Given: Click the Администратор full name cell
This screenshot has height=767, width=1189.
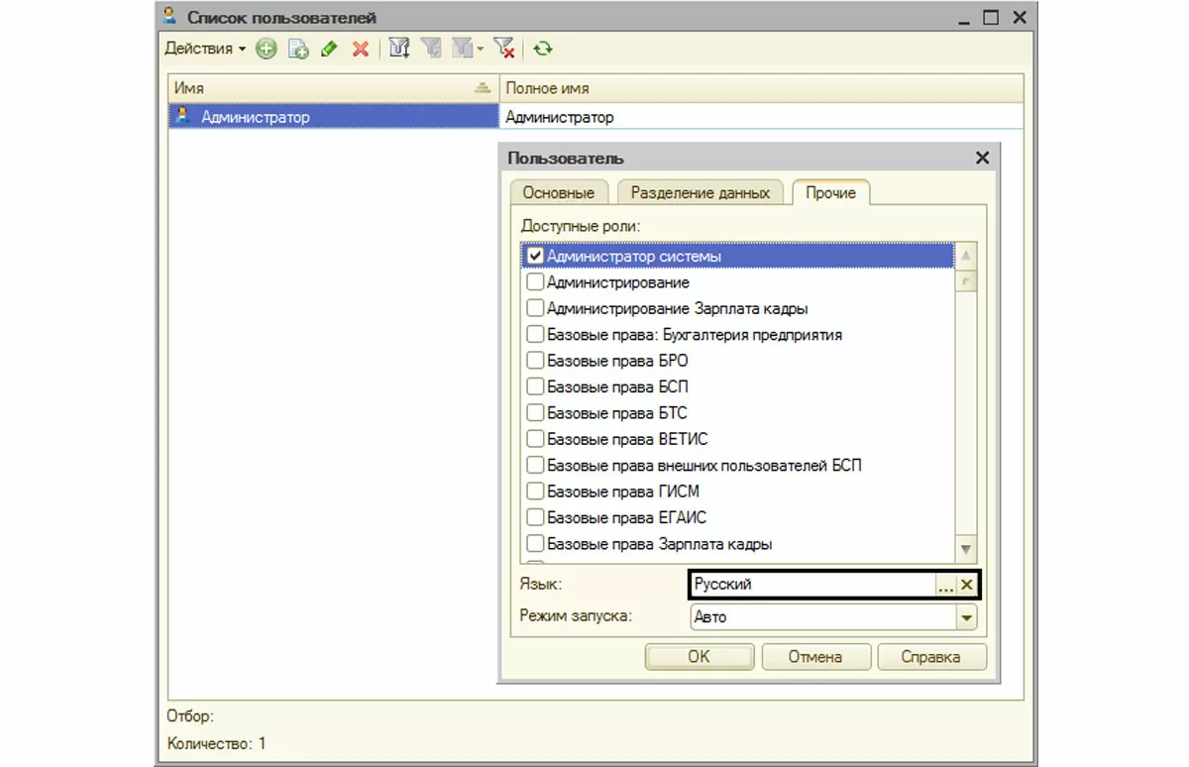Looking at the screenshot, I should pos(761,117).
